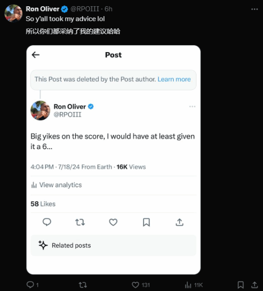Click the back arrow in the embedded Post screenshot
The image size is (263, 291).
[x=35, y=55]
